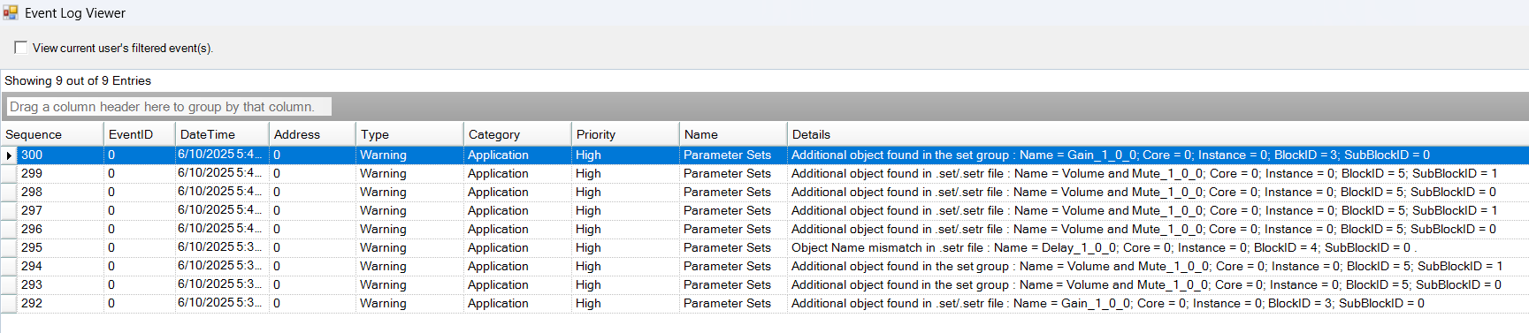Click the Details column header
Image resolution: width=1529 pixels, height=333 pixels.
pos(1158,134)
